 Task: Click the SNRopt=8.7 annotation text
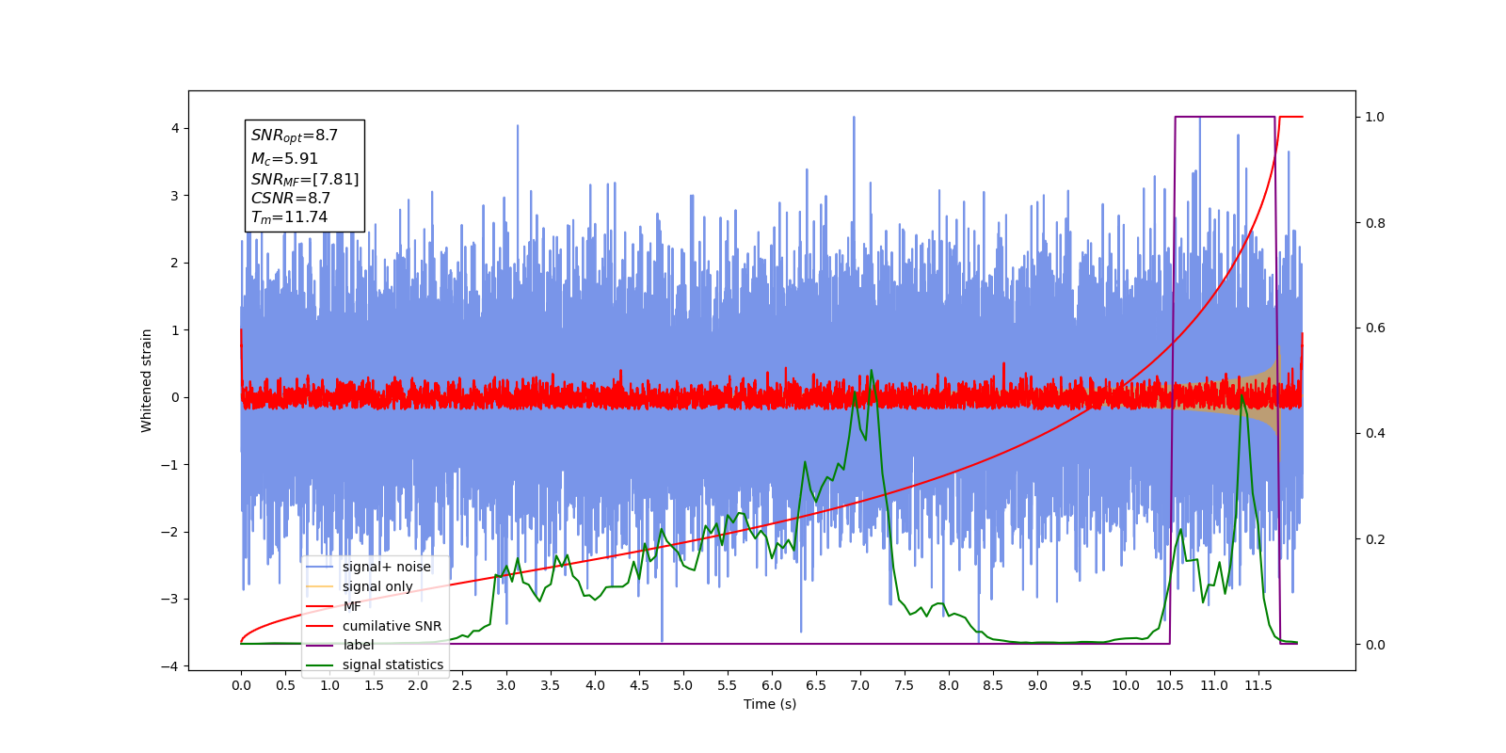[294, 136]
